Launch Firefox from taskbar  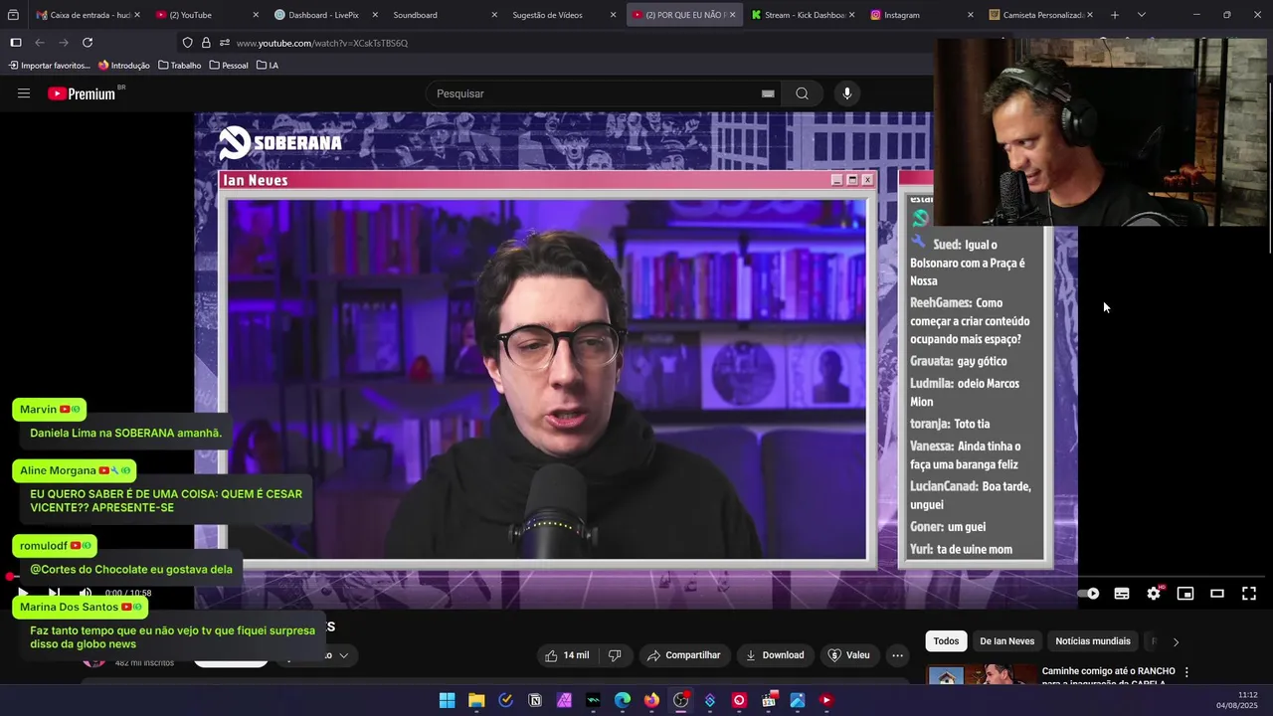tap(651, 700)
